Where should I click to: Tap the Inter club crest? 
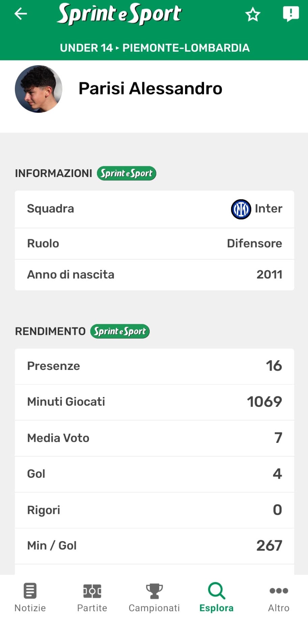point(241,209)
